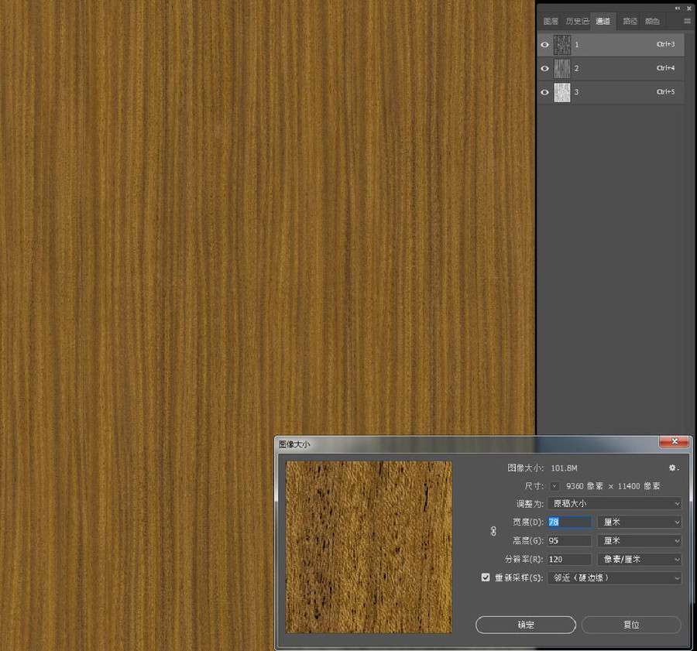Viewport: 697px width, 651px height.
Task: Hide channel 1 with its eye icon
Action: tap(544, 44)
